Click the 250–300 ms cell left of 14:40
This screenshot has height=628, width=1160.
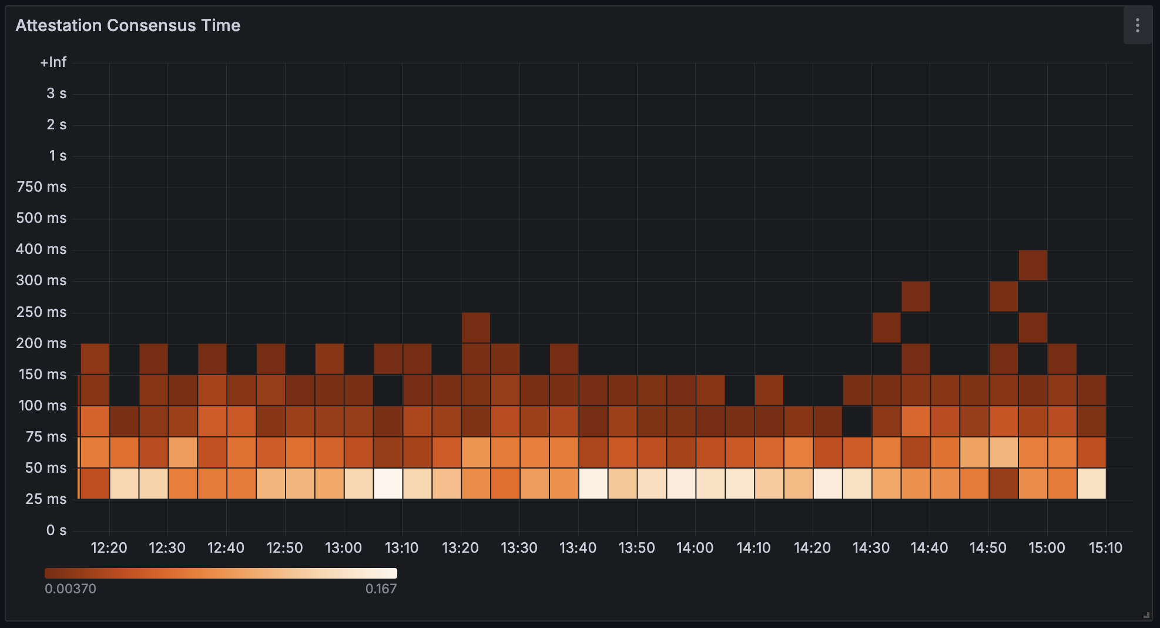click(x=916, y=296)
